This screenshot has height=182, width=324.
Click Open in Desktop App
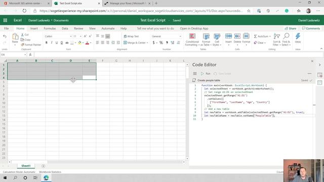pos(194,28)
